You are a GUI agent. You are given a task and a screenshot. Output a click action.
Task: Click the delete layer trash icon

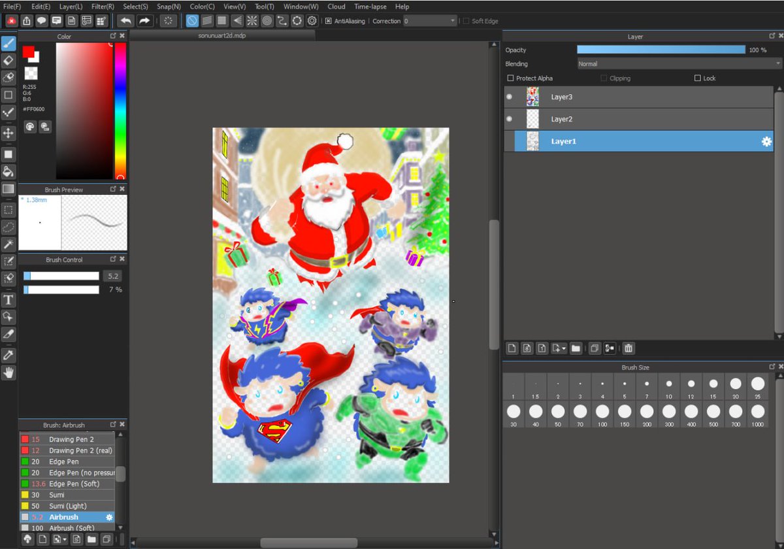(628, 348)
